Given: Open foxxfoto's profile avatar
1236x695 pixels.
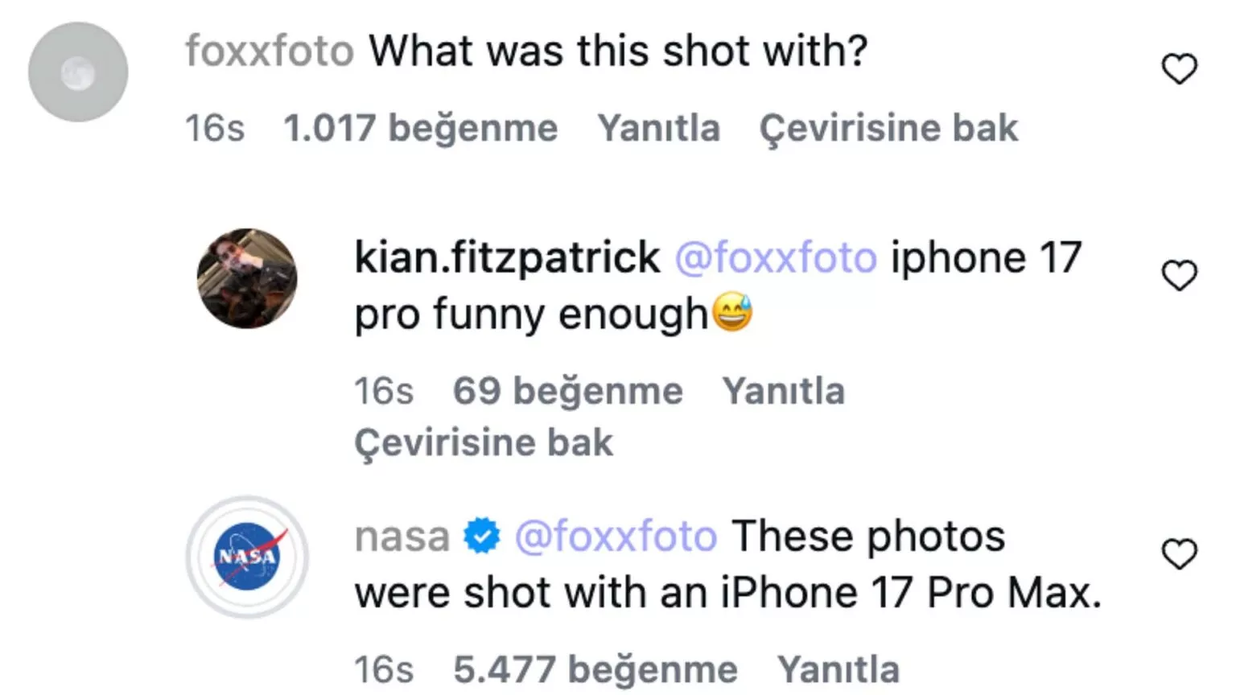Looking at the screenshot, I should 78,71.
